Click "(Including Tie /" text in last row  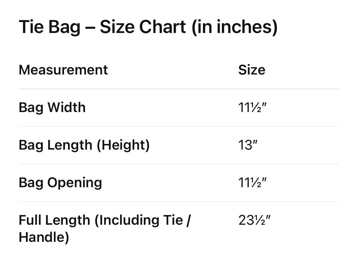142,220
